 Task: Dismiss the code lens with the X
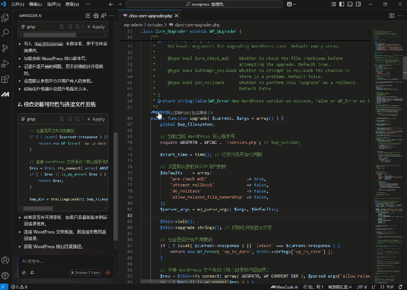[212, 113]
